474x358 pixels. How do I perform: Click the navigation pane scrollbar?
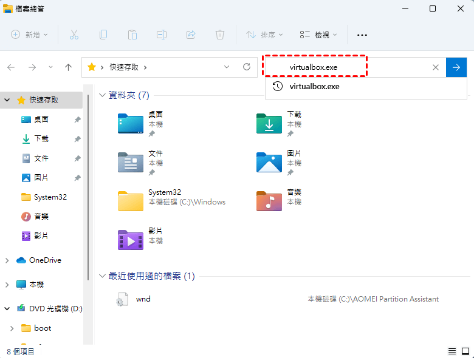point(88,187)
